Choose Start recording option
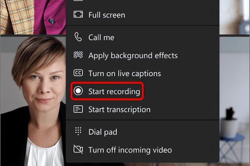This screenshot has width=250, height=166. pos(143,91)
